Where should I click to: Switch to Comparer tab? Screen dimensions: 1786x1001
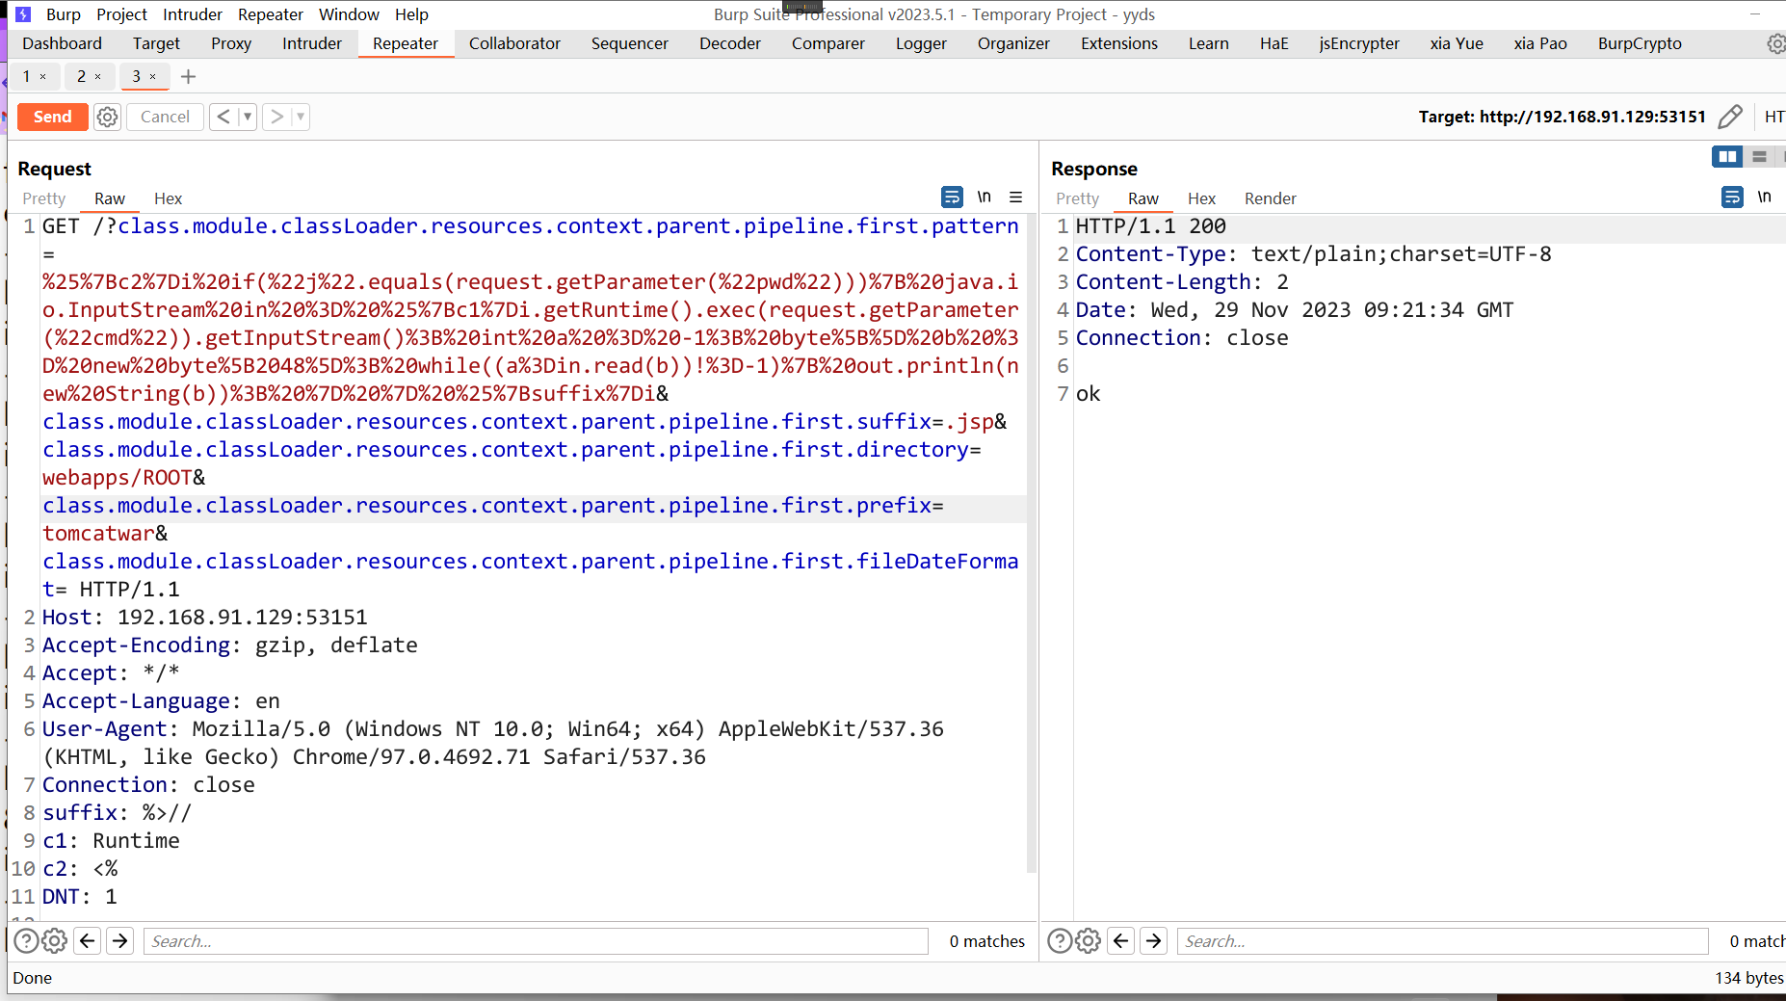(828, 43)
